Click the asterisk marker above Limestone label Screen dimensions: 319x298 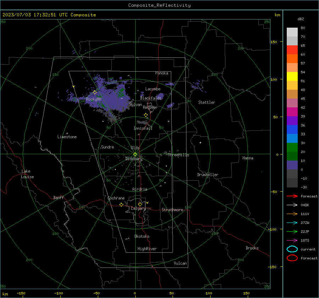[x=67, y=134]
